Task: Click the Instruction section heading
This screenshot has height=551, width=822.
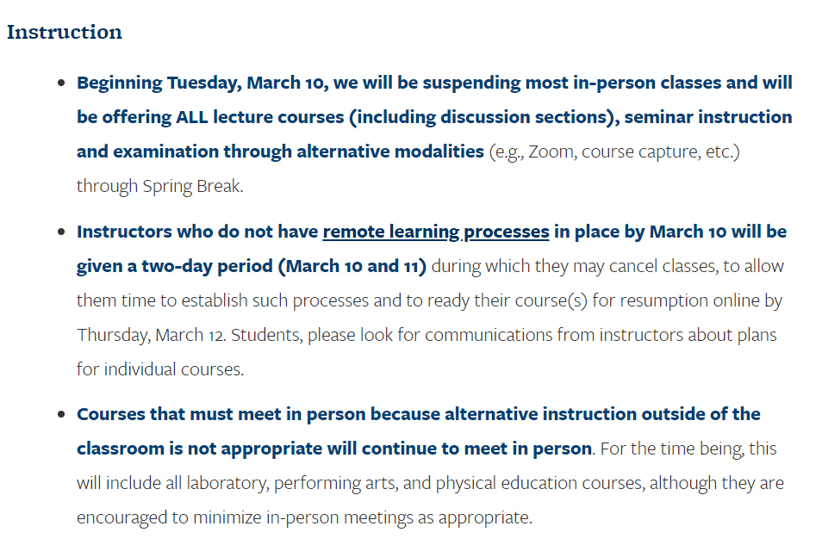Action: click(65, 32)
